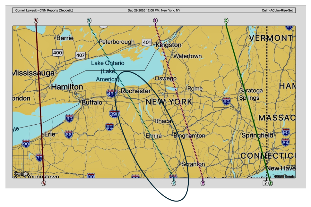This screenshot has width=311, height=207.
Task: Click the Saturn glyph above the map
Action: click(x=36, y=21)
